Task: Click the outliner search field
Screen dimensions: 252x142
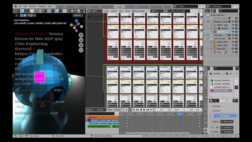Action: pos(228,11)
